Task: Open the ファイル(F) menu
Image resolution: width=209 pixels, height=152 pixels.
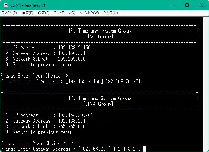Action: pyautogui.click(x=9, y=13)
